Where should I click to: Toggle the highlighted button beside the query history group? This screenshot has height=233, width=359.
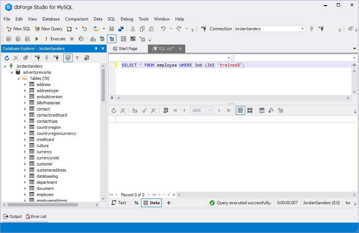112,39
